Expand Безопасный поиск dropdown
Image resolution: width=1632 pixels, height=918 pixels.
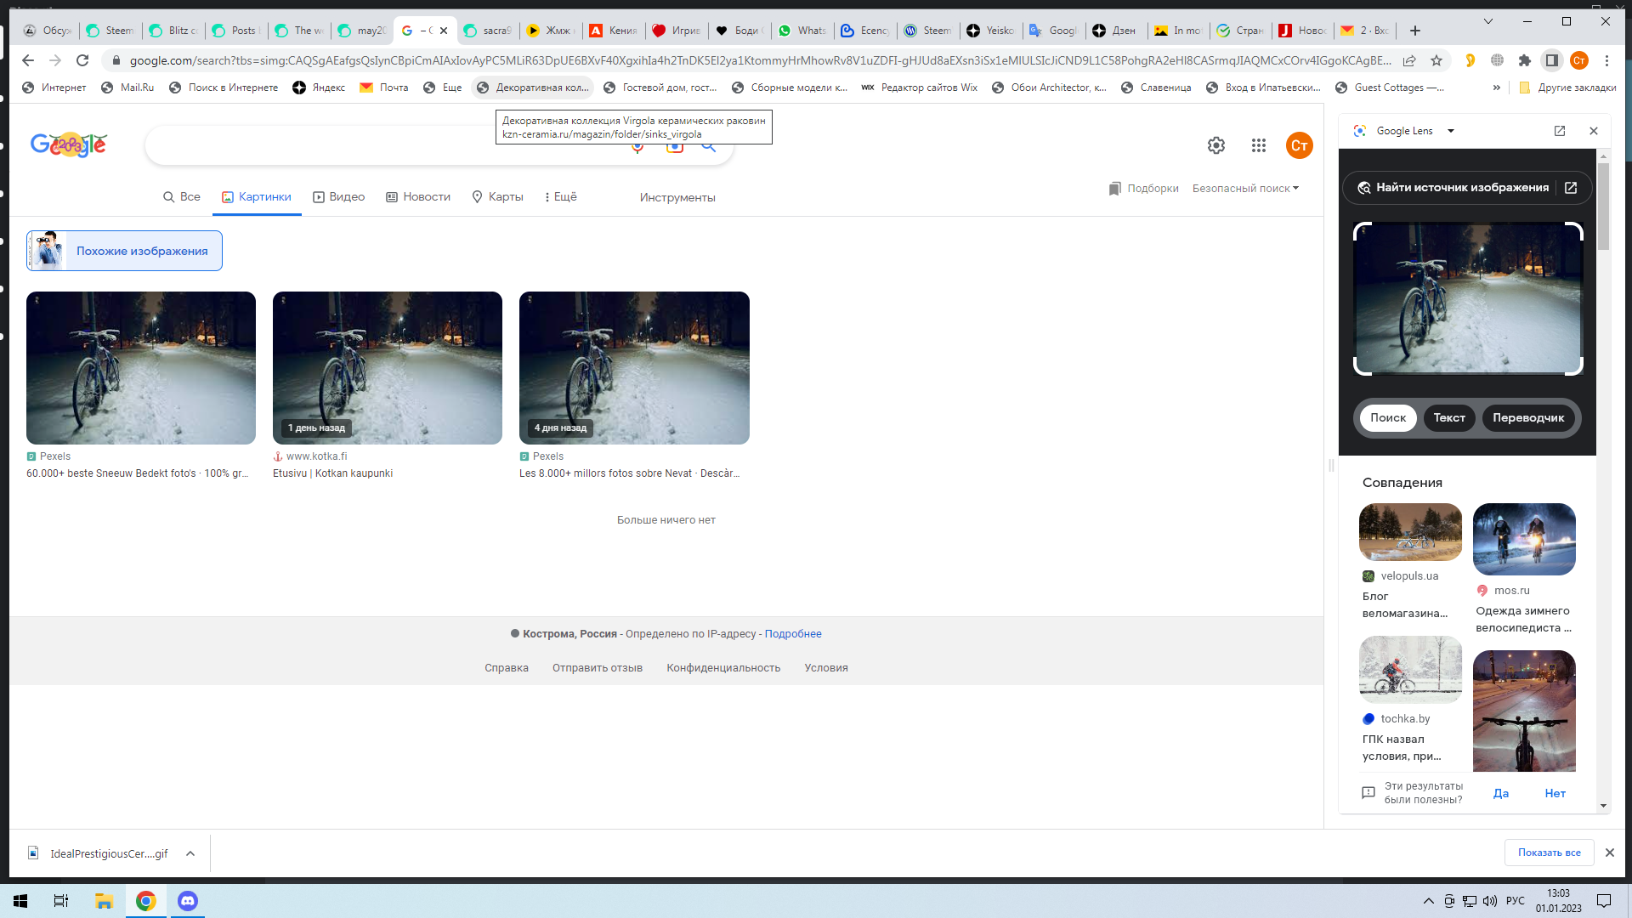click(x=1245, y=189)
